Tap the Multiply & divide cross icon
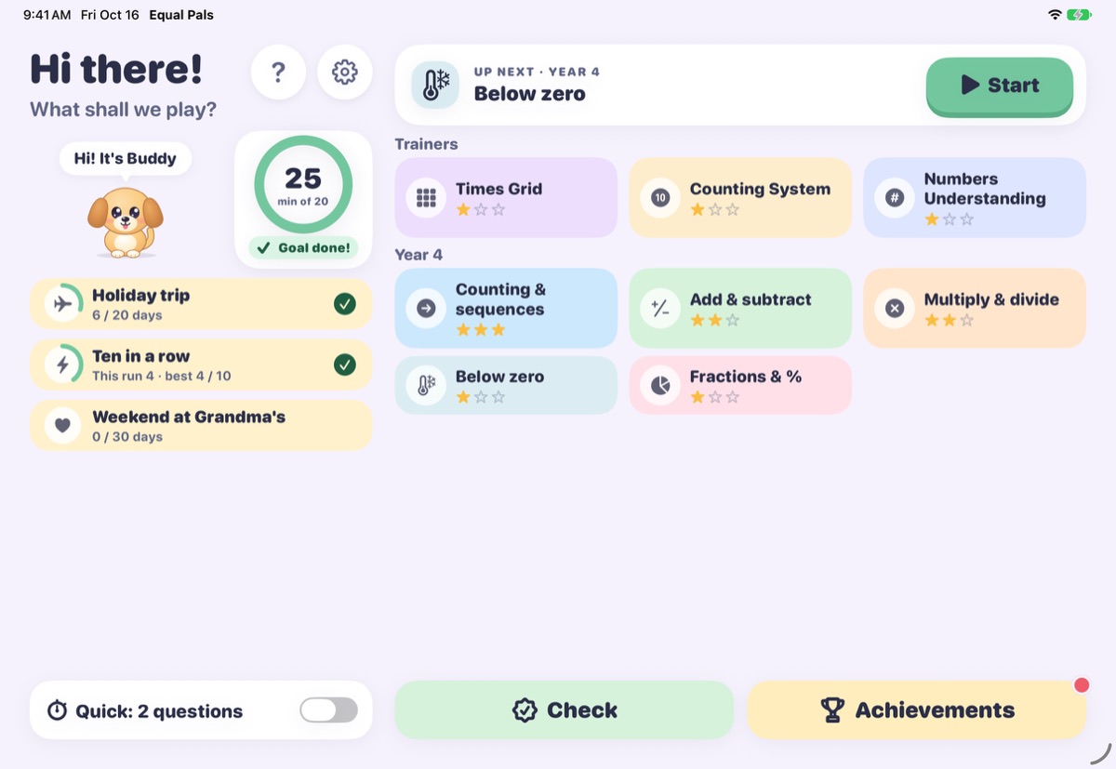 pos(895,309)
